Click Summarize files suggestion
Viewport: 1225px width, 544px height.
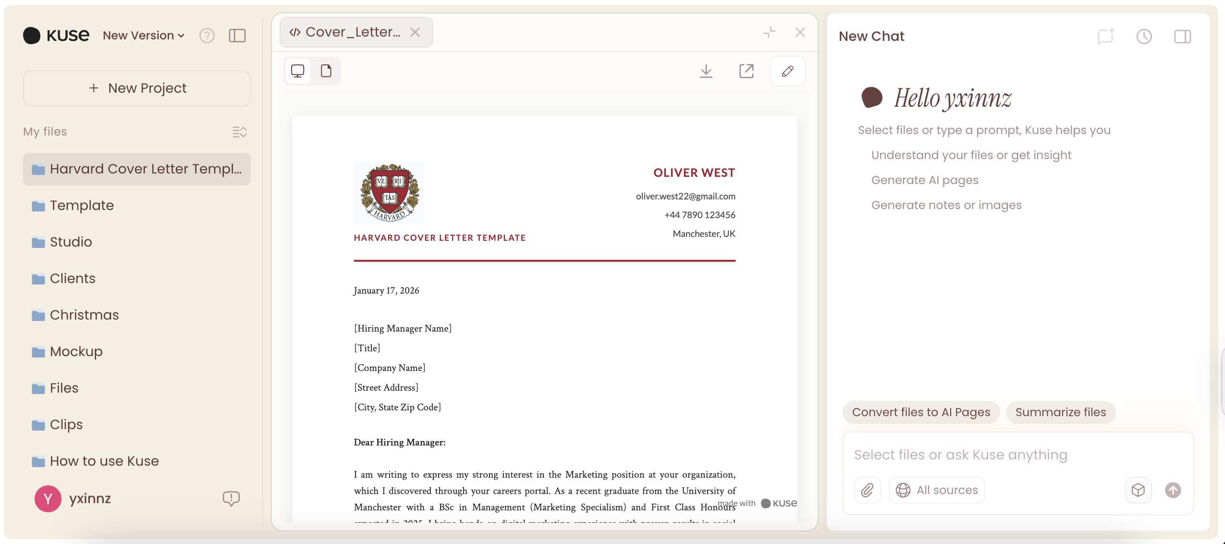[x=1060, y=412]
